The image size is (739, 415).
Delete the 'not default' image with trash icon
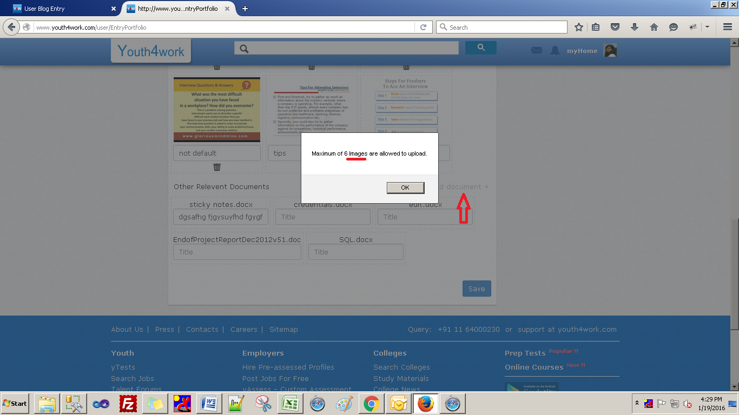pos(217,167)
